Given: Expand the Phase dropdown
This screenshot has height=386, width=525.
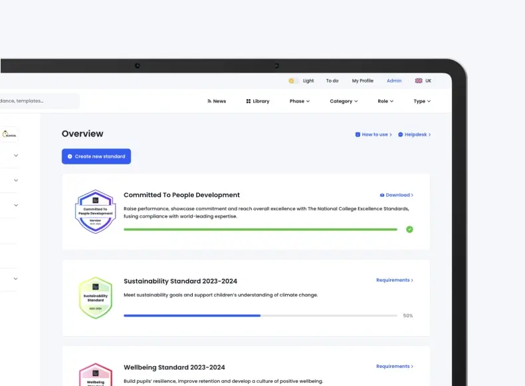Looking at the screenshot, I should click(299, 101).
